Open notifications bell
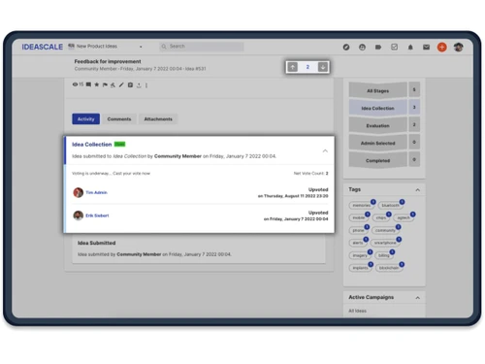Image resolution: width=485 pixels, height=364 pixels. click(x=410, y=48)
